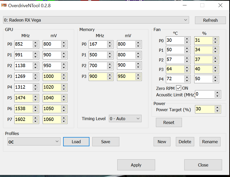Minimize the OverdriveNTool window
The width and height of the screenshot is (230, 177).
(x=185, y=5)
